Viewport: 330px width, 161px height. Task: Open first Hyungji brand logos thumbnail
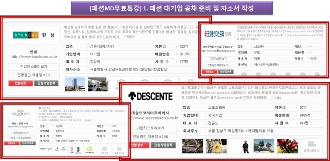[x=45, y=150]
